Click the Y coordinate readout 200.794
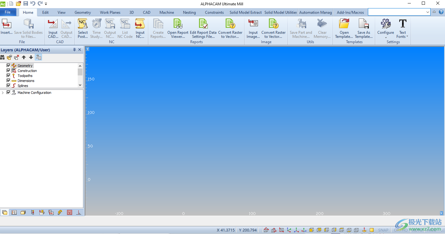 click(x=248, y=230)
